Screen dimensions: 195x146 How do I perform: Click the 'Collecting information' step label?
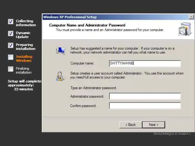point(26,23)
